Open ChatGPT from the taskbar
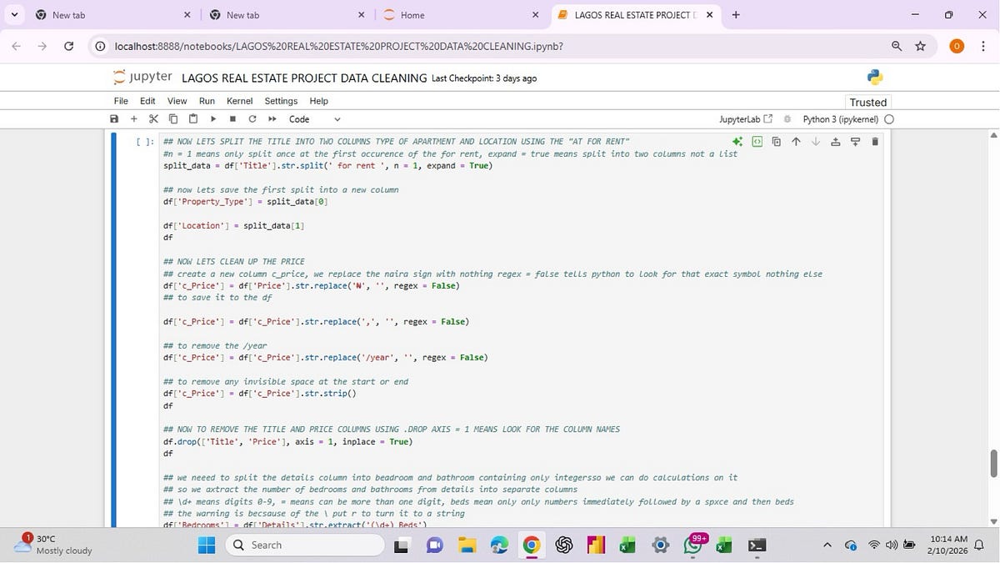Screen dimensions: 1000x563 pos(563,545)
